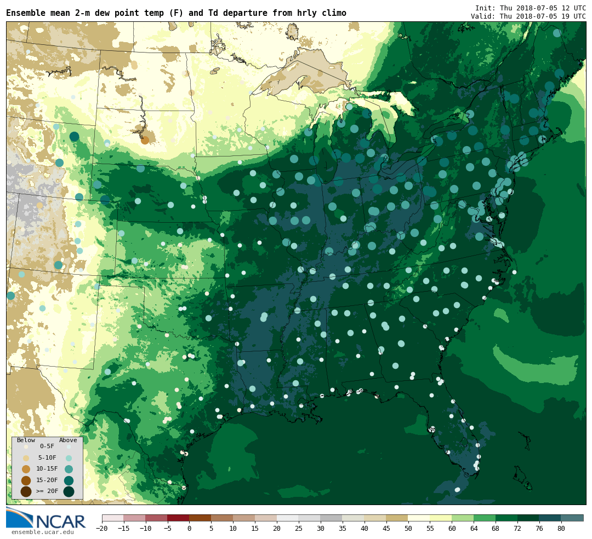Select the 5-10F above-normal light teal legend circle

click(x=69, y=458)
